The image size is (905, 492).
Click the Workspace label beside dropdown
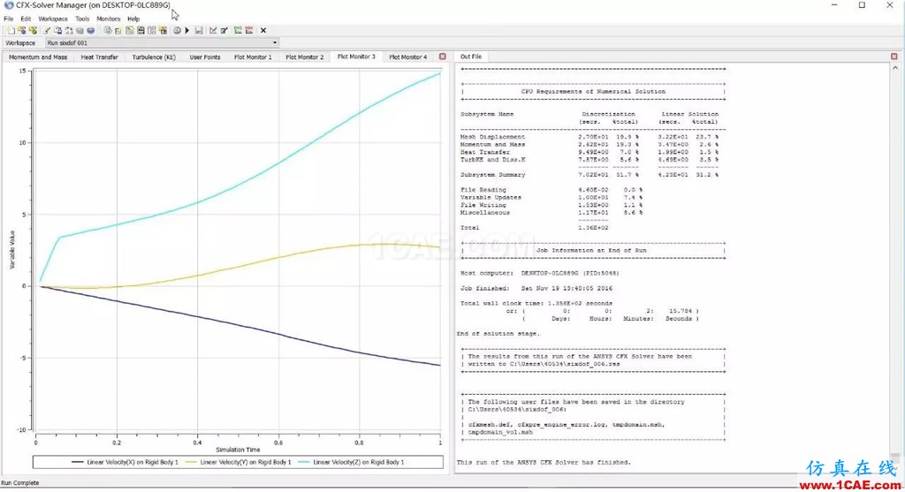click(x=20, y=42)
